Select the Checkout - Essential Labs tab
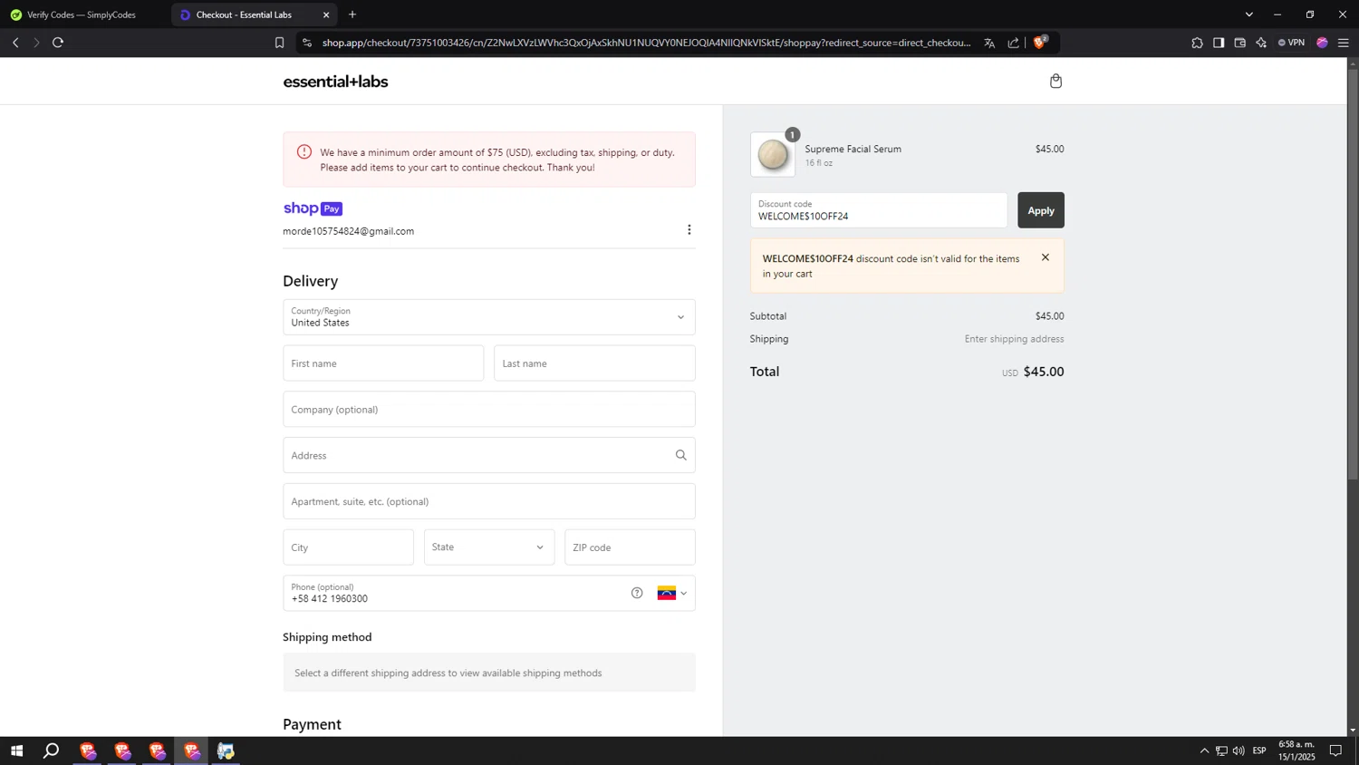This screenshot has height=765, width=1359. click(x=254, y=15)
